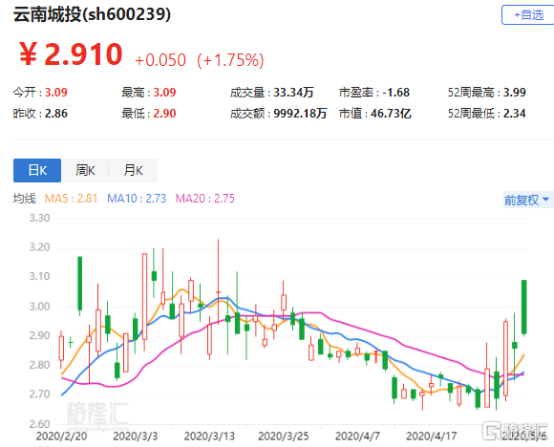
Task: Click the price change +0.050 (+1.75%)
Action: [x=200, y=60]
